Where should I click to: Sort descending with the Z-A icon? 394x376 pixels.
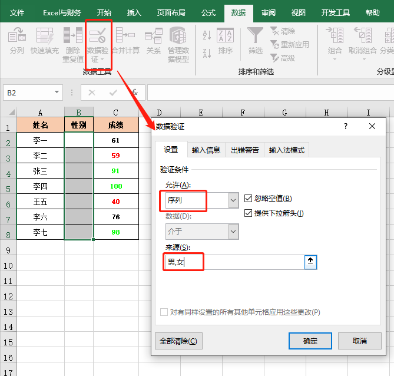[207, 53]
